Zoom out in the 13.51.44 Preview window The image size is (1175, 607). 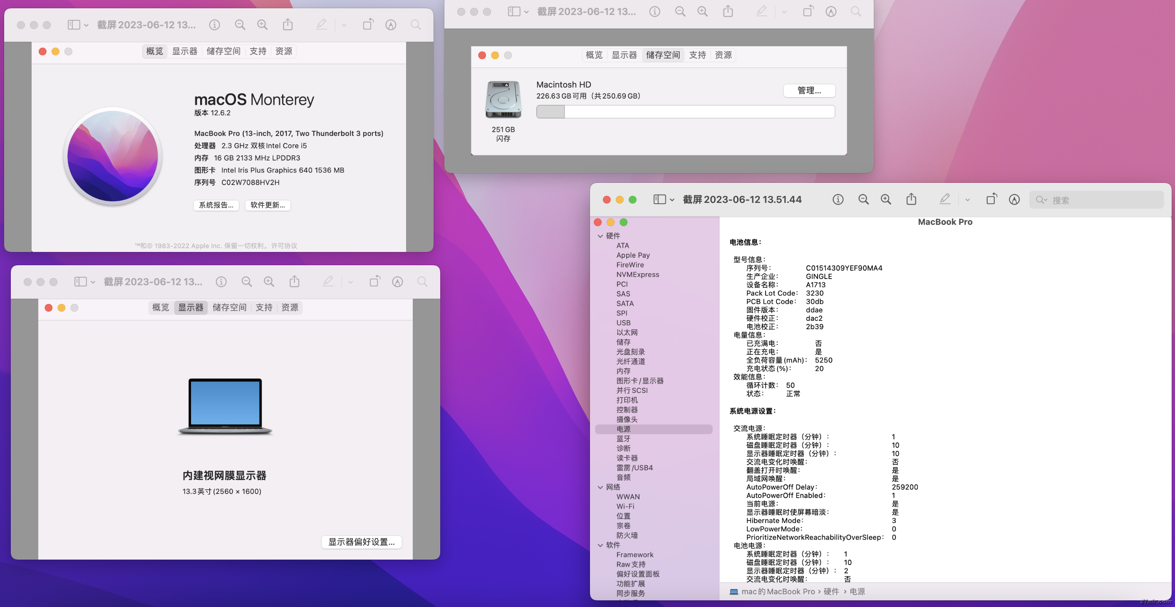(x=863, y=200)
